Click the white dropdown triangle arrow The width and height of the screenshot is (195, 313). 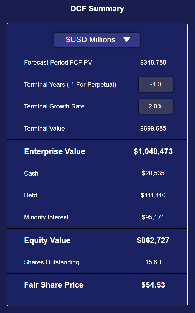[127, 39]
